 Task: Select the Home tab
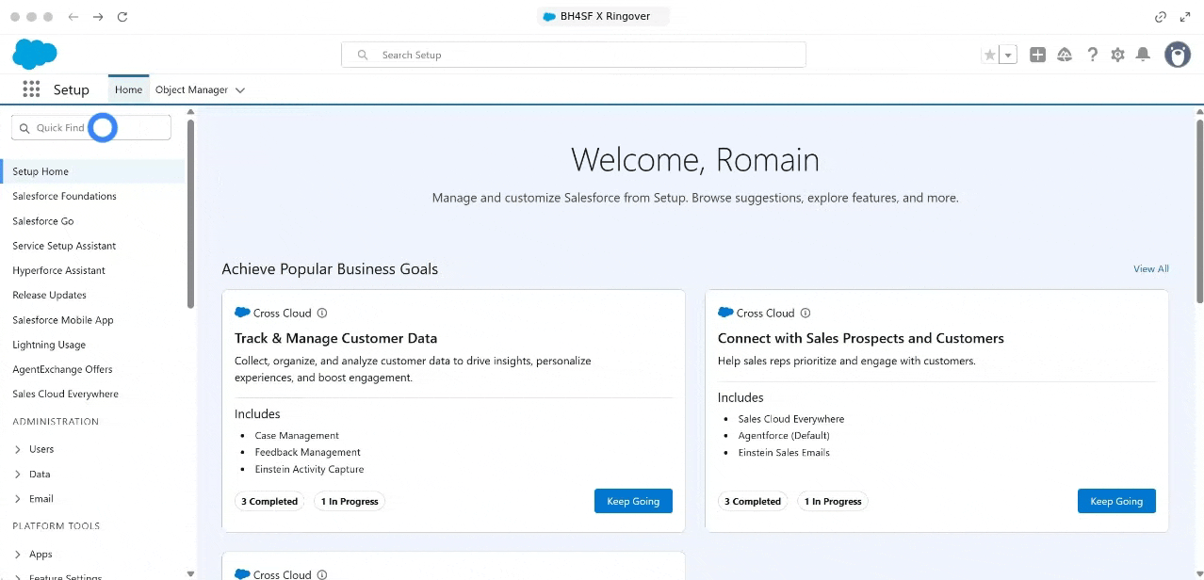coord(128,89)
